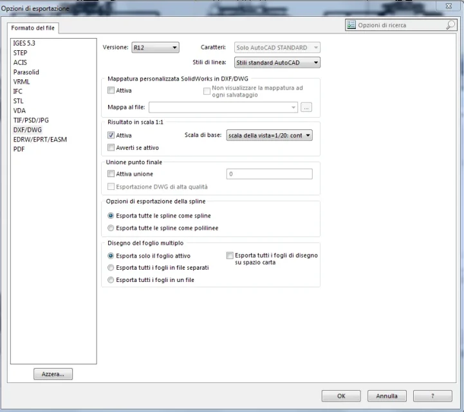464x412 pixels.
Task: Click the Azzera reset button
Action: (53, 374)
